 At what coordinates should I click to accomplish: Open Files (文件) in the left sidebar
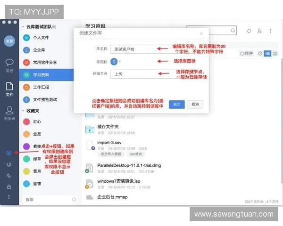point(9,89)
